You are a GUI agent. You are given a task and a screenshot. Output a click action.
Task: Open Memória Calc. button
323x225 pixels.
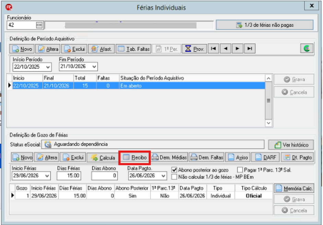click(294, 188)
